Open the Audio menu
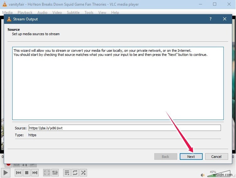Viewport: 236px width, 178px height. 42,12
